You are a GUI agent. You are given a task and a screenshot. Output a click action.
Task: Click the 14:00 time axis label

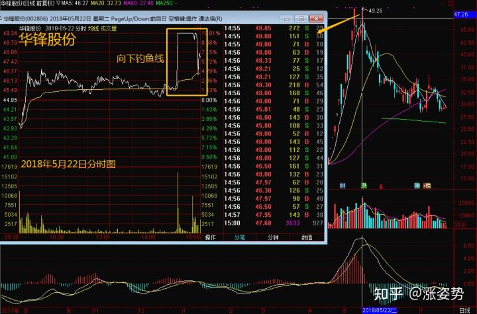click(x=148, y=237)
